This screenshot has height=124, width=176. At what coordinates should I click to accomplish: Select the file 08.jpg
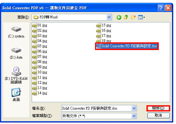40,62
